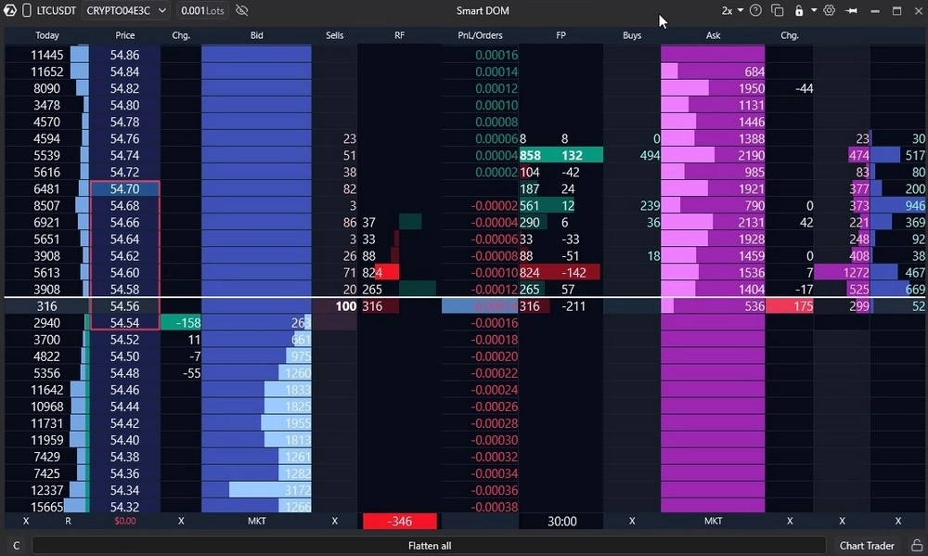
Task: Expand the arrow next to the lock icon
Action: [x=814, y=10]
